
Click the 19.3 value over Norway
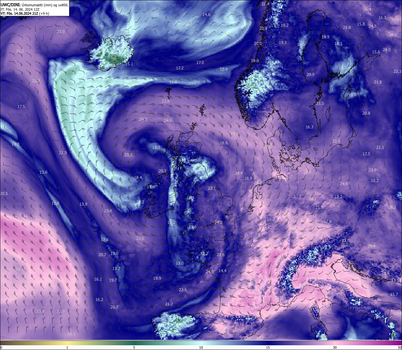(x=283, y=42)
